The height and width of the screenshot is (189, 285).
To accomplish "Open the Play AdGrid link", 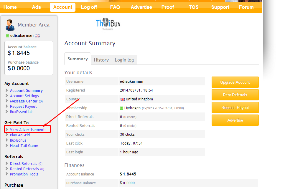I will pyautogui.click(x=20, y=135).
